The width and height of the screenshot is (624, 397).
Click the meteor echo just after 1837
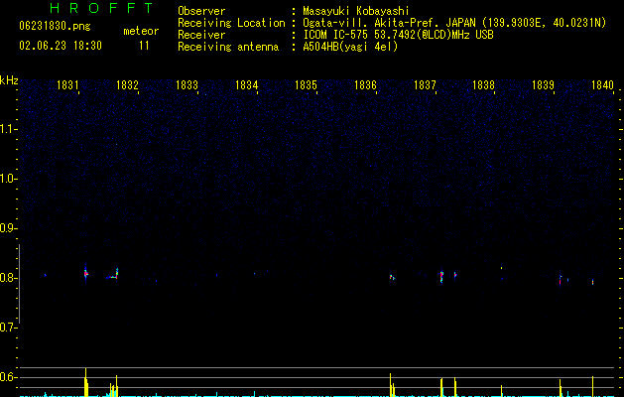[441, 276]
